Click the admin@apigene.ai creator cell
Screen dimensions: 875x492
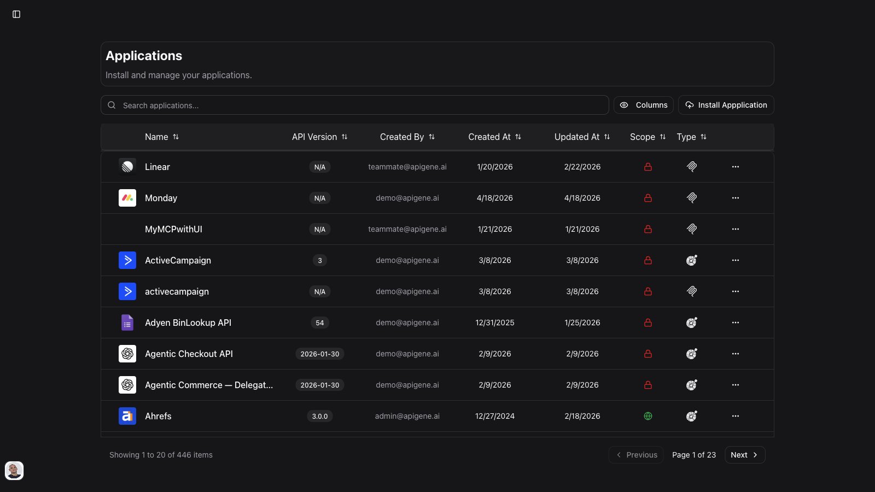coord(407,416)
